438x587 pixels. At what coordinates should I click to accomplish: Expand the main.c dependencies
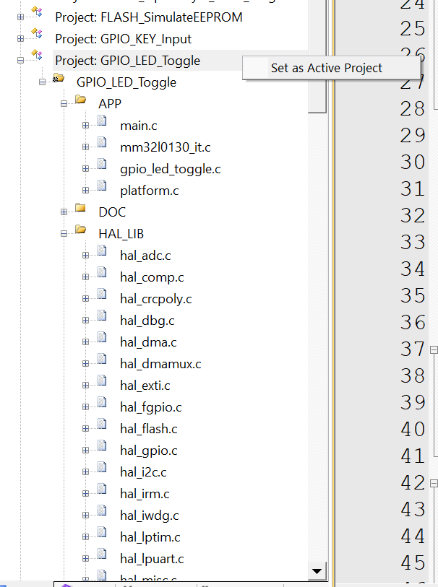(85, 126)
